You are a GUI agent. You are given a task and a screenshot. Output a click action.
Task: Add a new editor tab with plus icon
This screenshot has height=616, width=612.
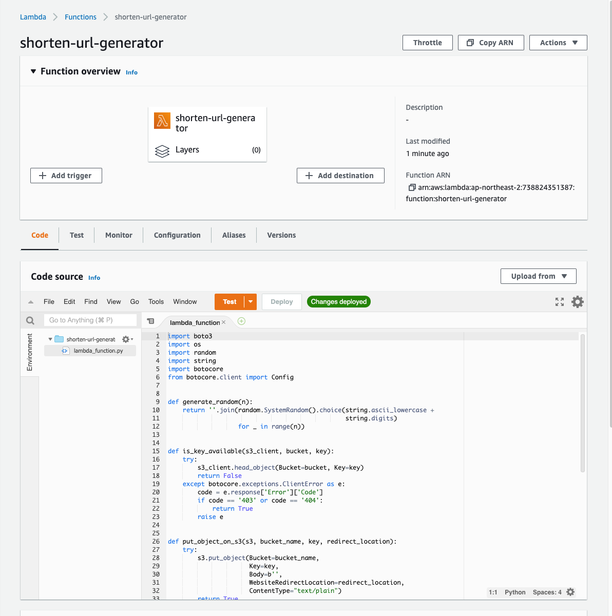pyautogui.click(x=241, y=321)
